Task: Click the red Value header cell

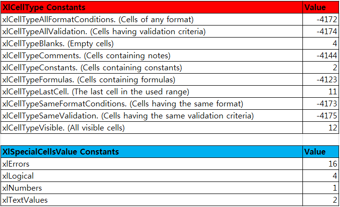Action: click(x=320, y=7)
